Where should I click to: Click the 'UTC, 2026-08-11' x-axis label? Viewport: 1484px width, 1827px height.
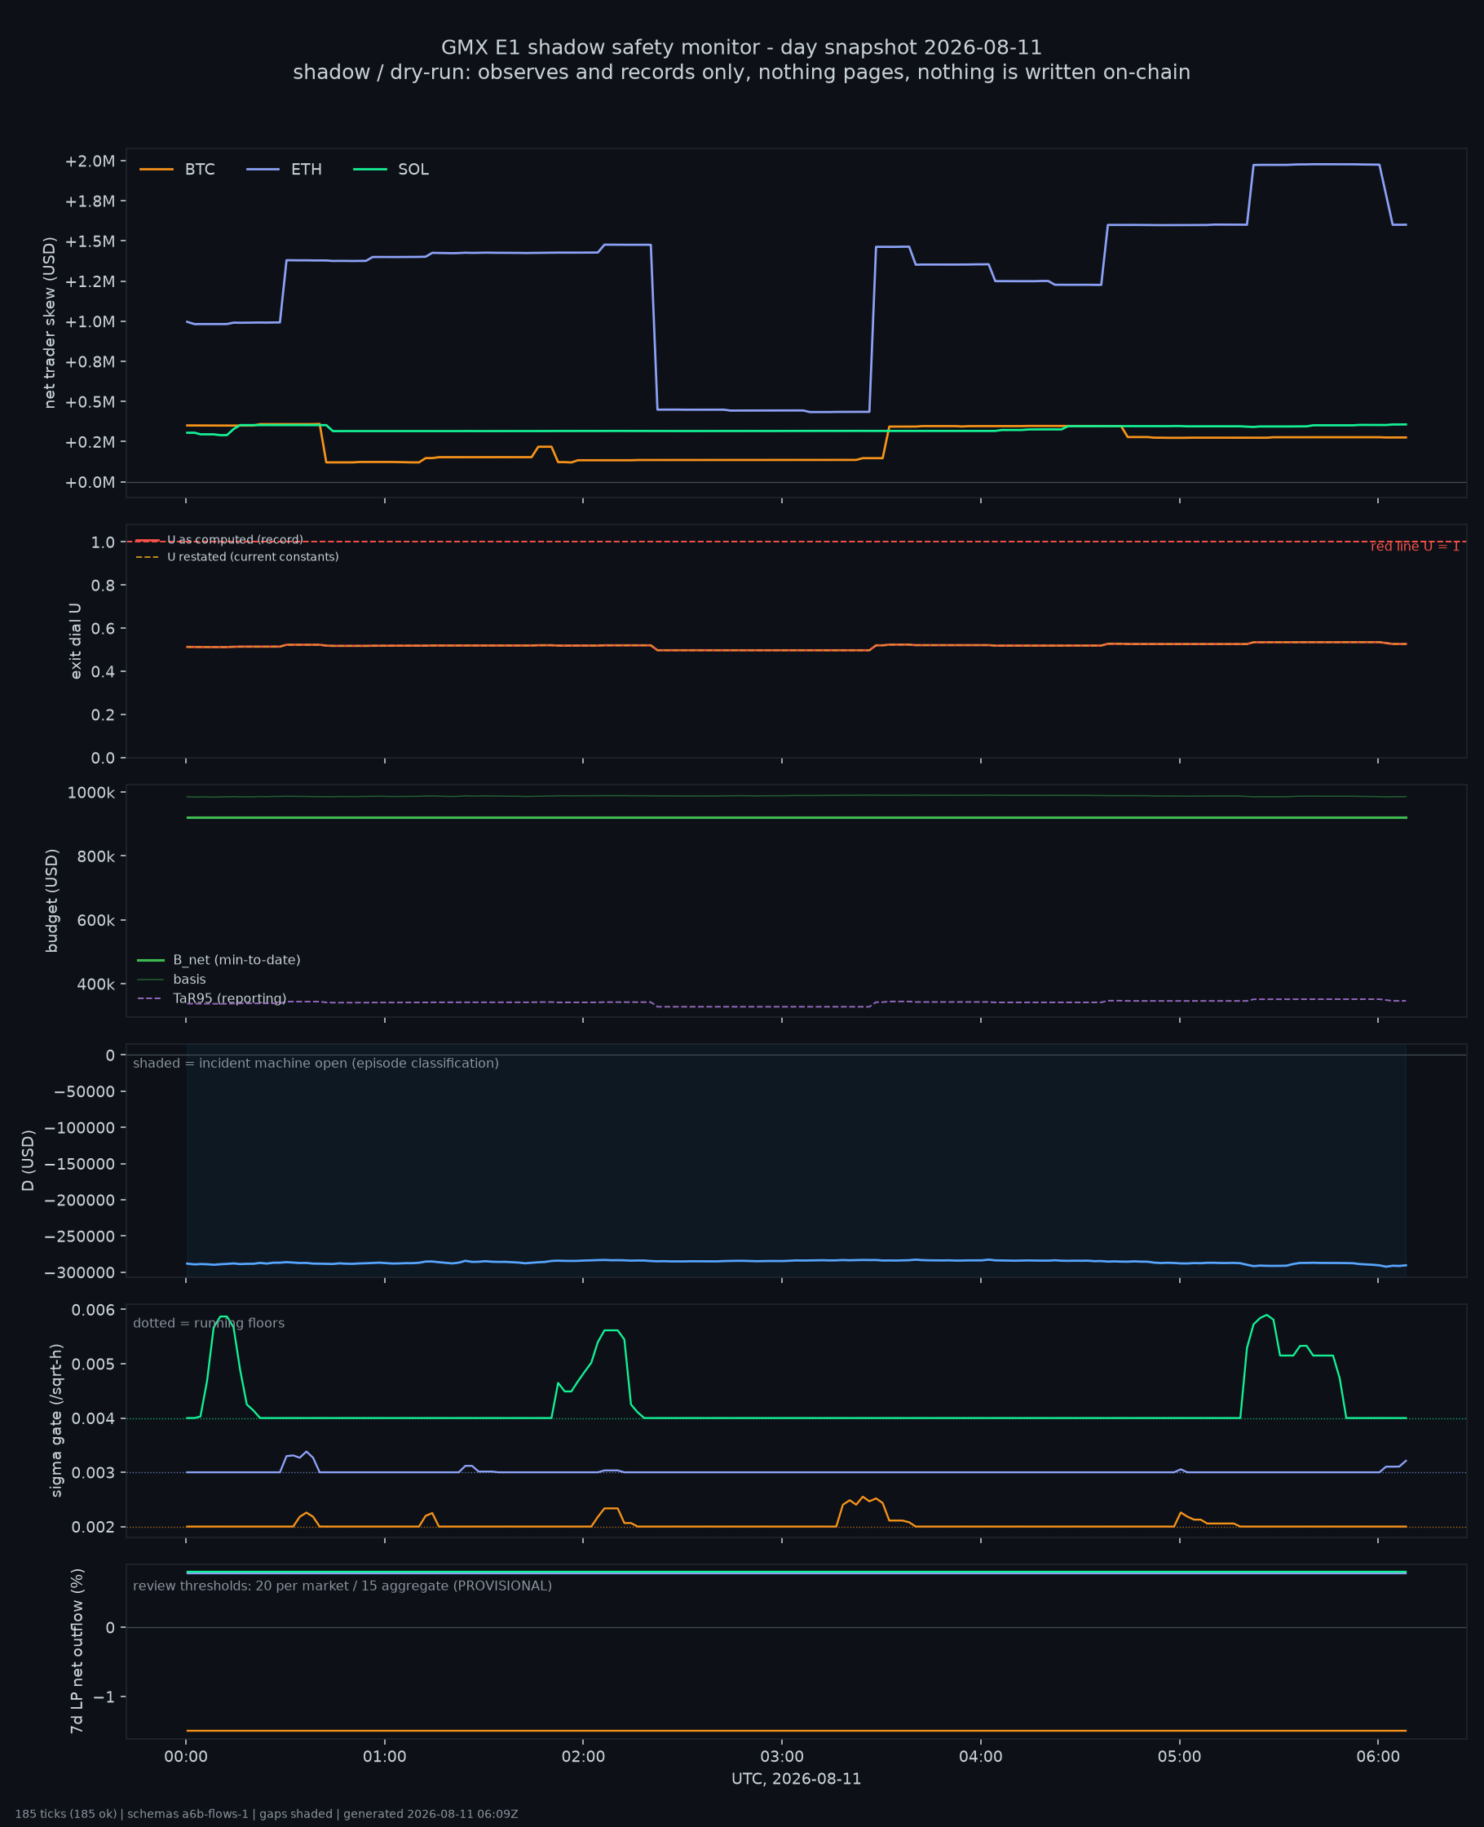(x=797, y=1779)
